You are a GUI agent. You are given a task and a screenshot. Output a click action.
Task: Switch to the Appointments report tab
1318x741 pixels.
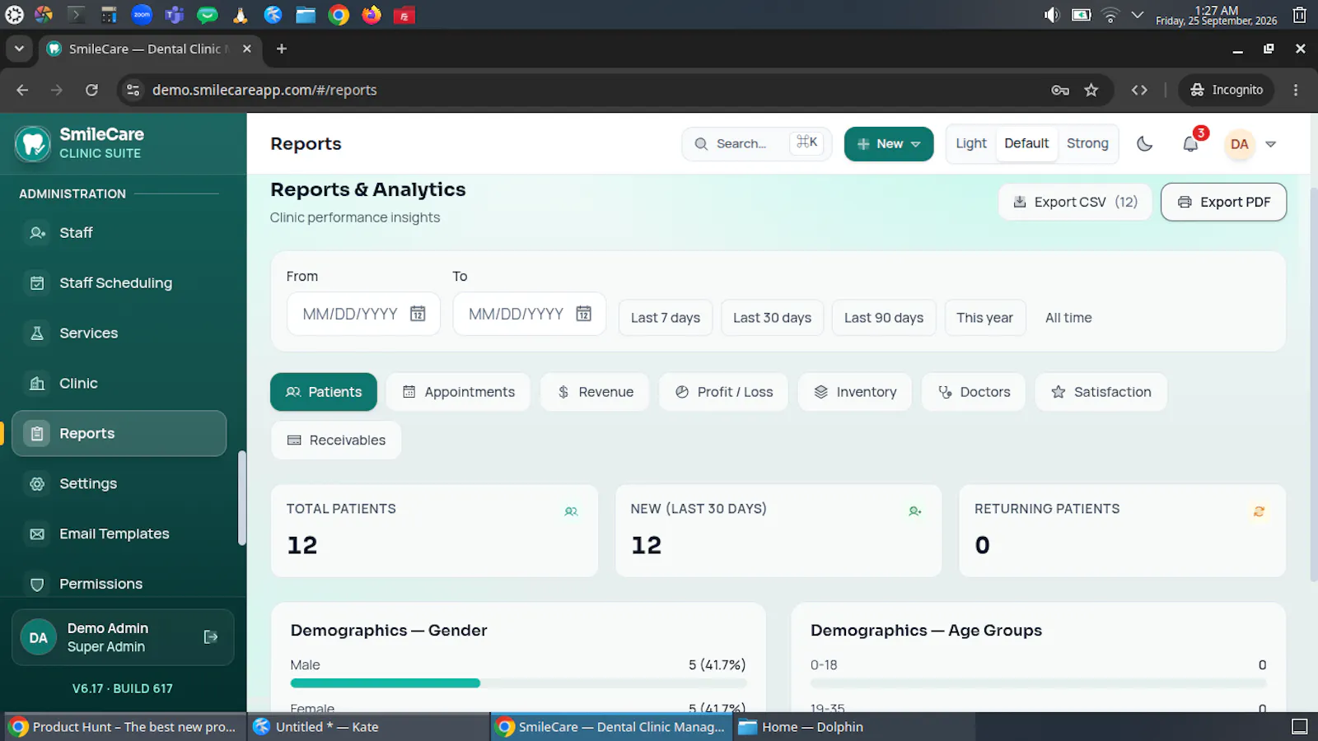(x=458, y=392)
